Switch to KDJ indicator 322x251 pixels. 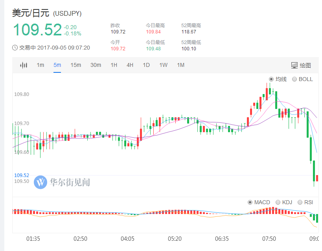[278, 202]
